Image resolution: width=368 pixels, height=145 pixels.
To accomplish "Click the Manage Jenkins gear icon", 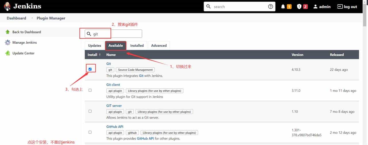I will click(8, 43).
